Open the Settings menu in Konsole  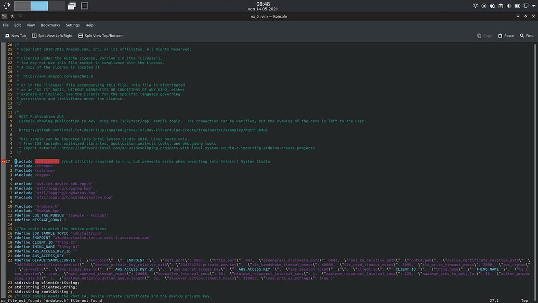click(72, 24)
